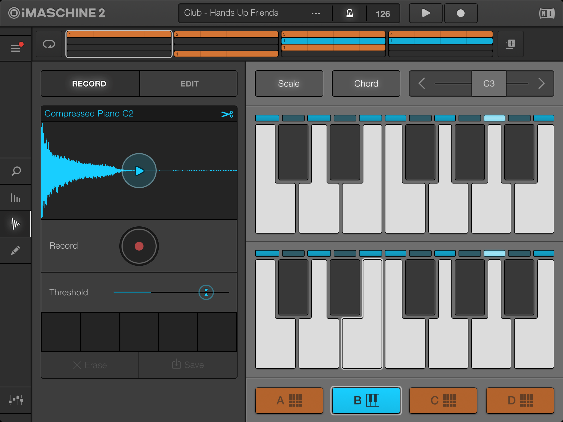
Task: Select scene 4 in the arranger
Action: (441, 44)
